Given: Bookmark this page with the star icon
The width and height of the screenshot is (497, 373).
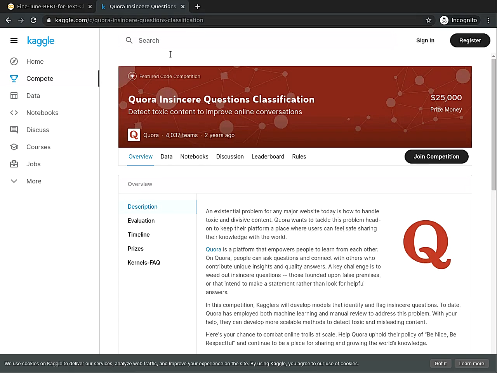Looking at the screenshot, I should [429, 20].
